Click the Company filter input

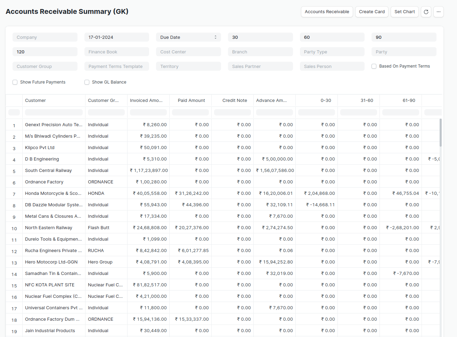[x=45, y=37]
